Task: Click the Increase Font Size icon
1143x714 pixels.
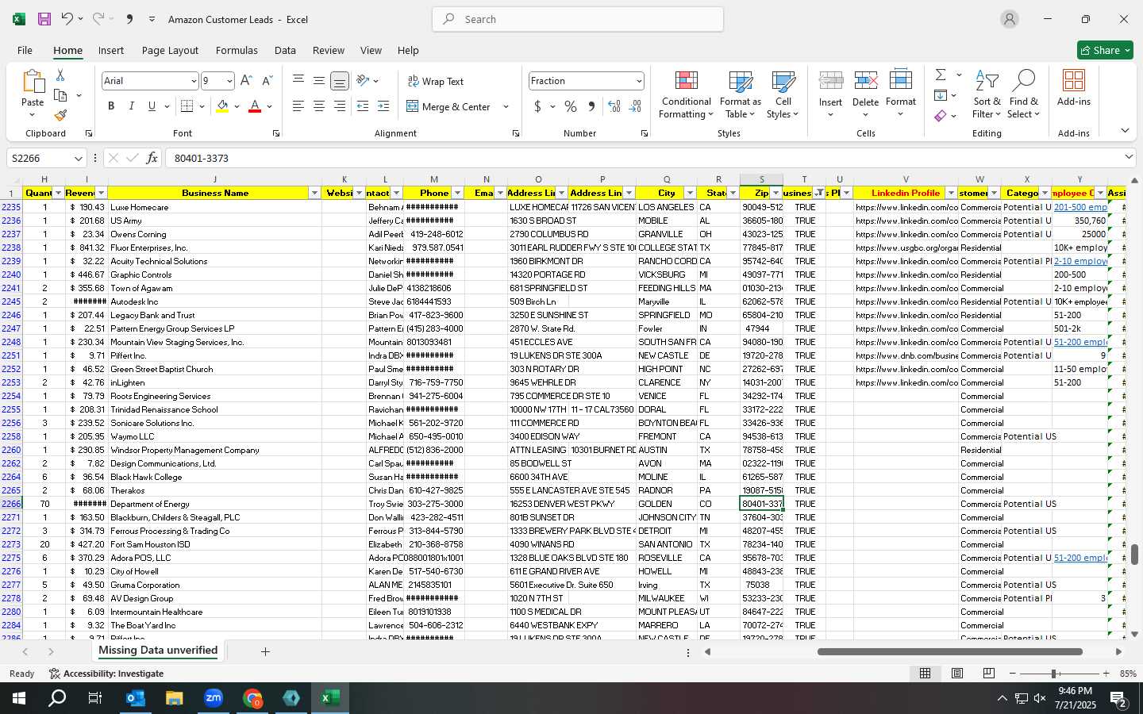Action: pos(246,81)
